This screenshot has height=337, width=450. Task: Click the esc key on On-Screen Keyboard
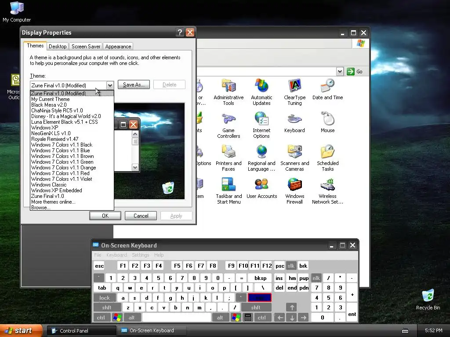pos(99,265)
